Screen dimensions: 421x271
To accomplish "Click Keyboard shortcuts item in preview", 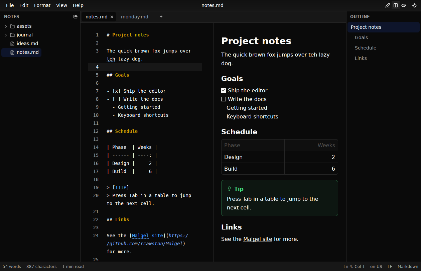I will point(252,116).
